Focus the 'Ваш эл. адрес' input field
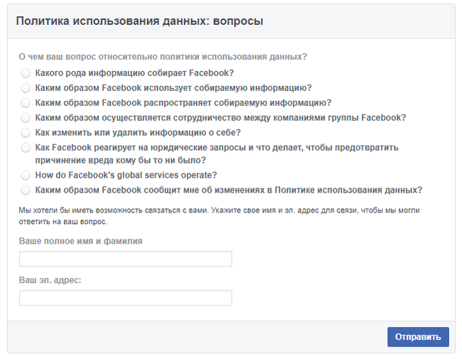Viewport: 462px width, 359px height. click(x=125, y=298)
